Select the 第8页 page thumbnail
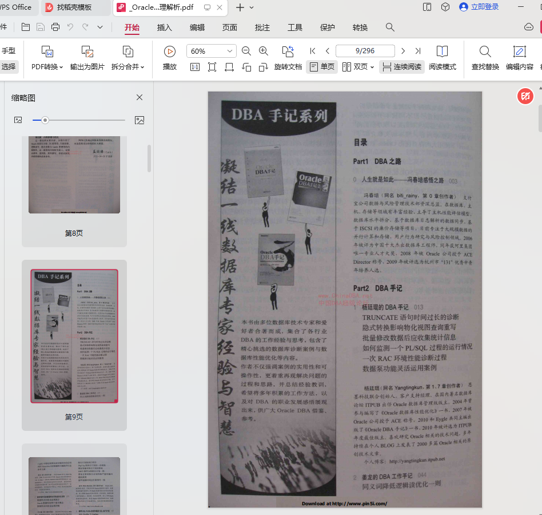The image size is (542, 515). pos(74,175)
